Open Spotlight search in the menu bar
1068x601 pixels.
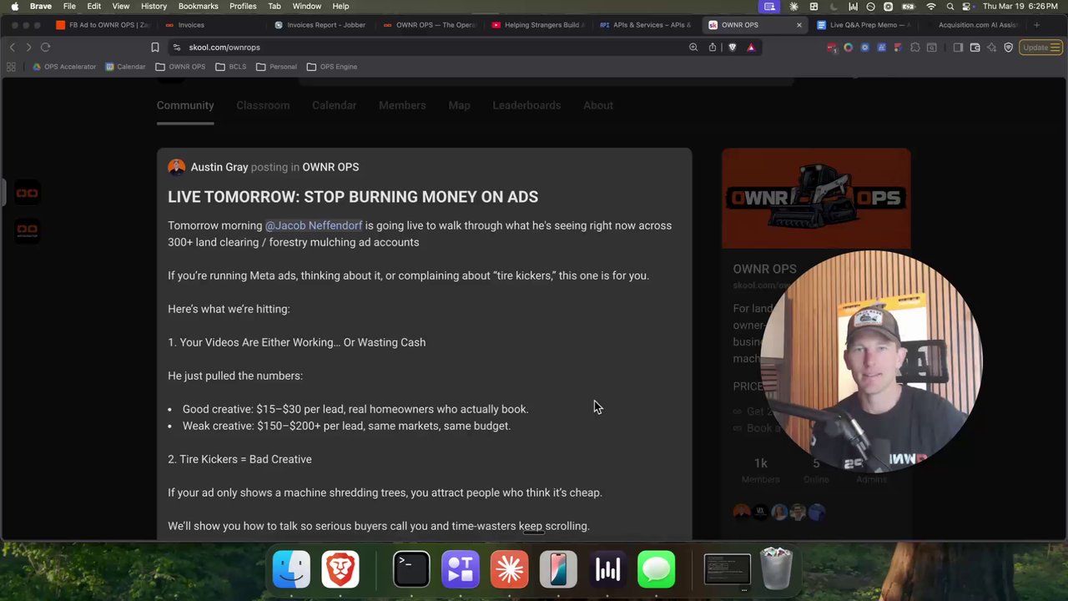[950, 6]
